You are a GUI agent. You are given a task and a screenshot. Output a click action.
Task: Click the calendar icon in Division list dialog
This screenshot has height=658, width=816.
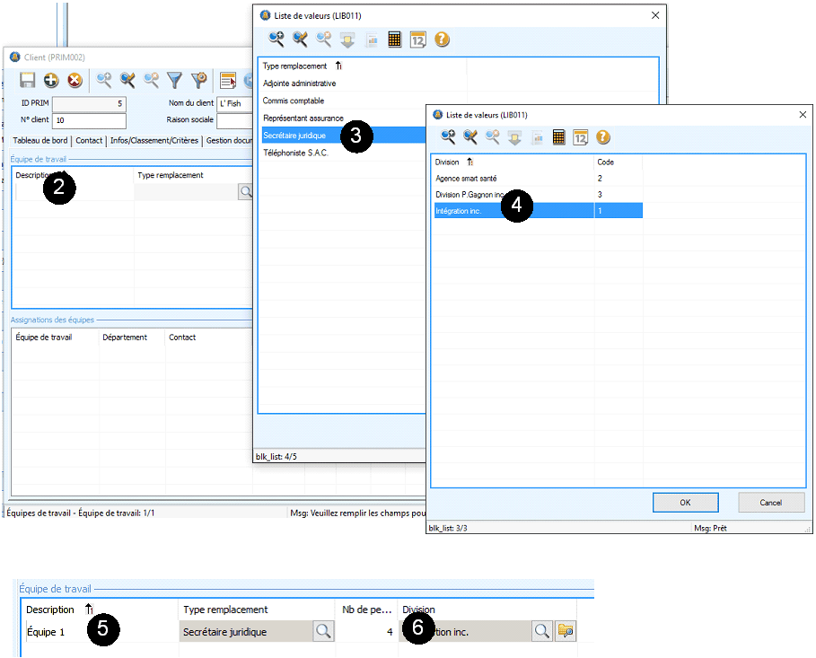click(x=581, y=136)
